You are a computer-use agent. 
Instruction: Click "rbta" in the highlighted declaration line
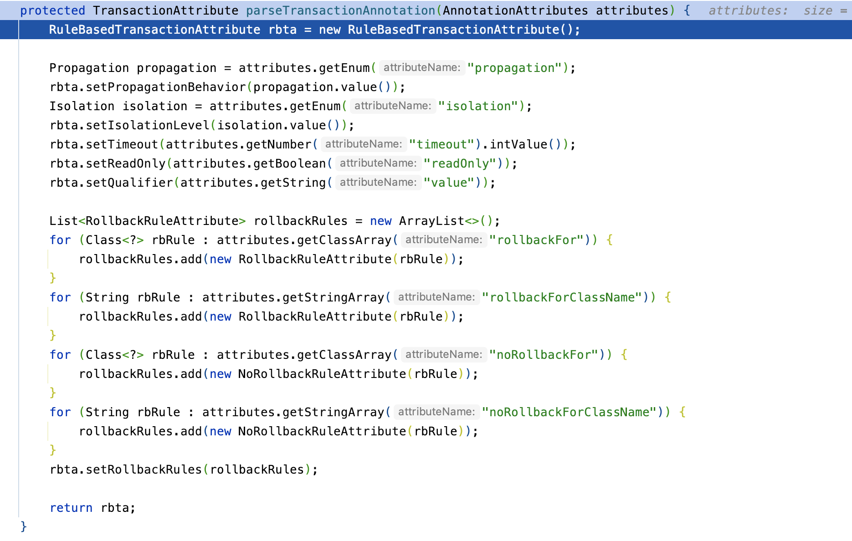[x=282, y=30]
